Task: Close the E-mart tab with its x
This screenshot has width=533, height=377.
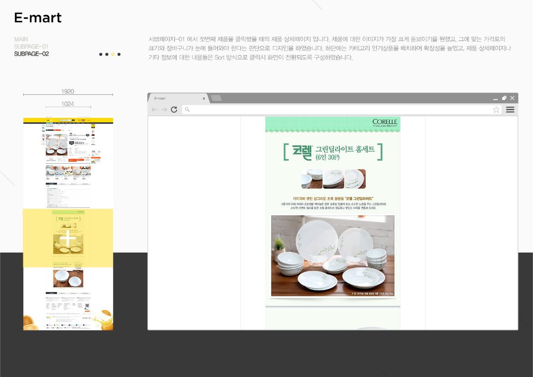Action: 204,98
